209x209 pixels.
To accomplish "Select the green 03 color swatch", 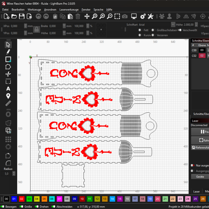I will (x=29, y=199).
